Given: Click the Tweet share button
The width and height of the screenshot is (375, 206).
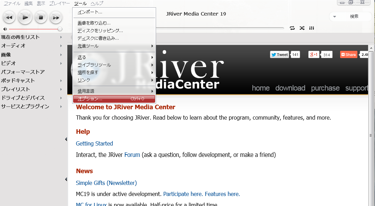Looking at the screenshot, I should 279,55.
